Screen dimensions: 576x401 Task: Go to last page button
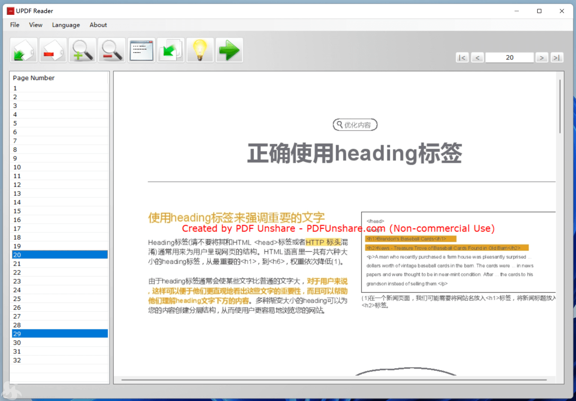pyautogui.click(x=557, y=58)
